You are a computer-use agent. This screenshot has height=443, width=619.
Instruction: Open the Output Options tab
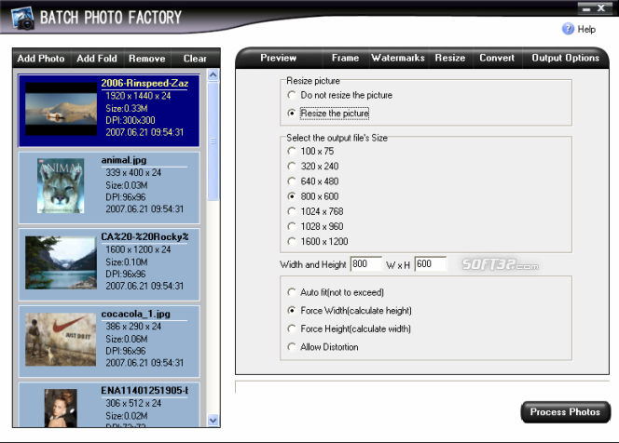point(565,58)
